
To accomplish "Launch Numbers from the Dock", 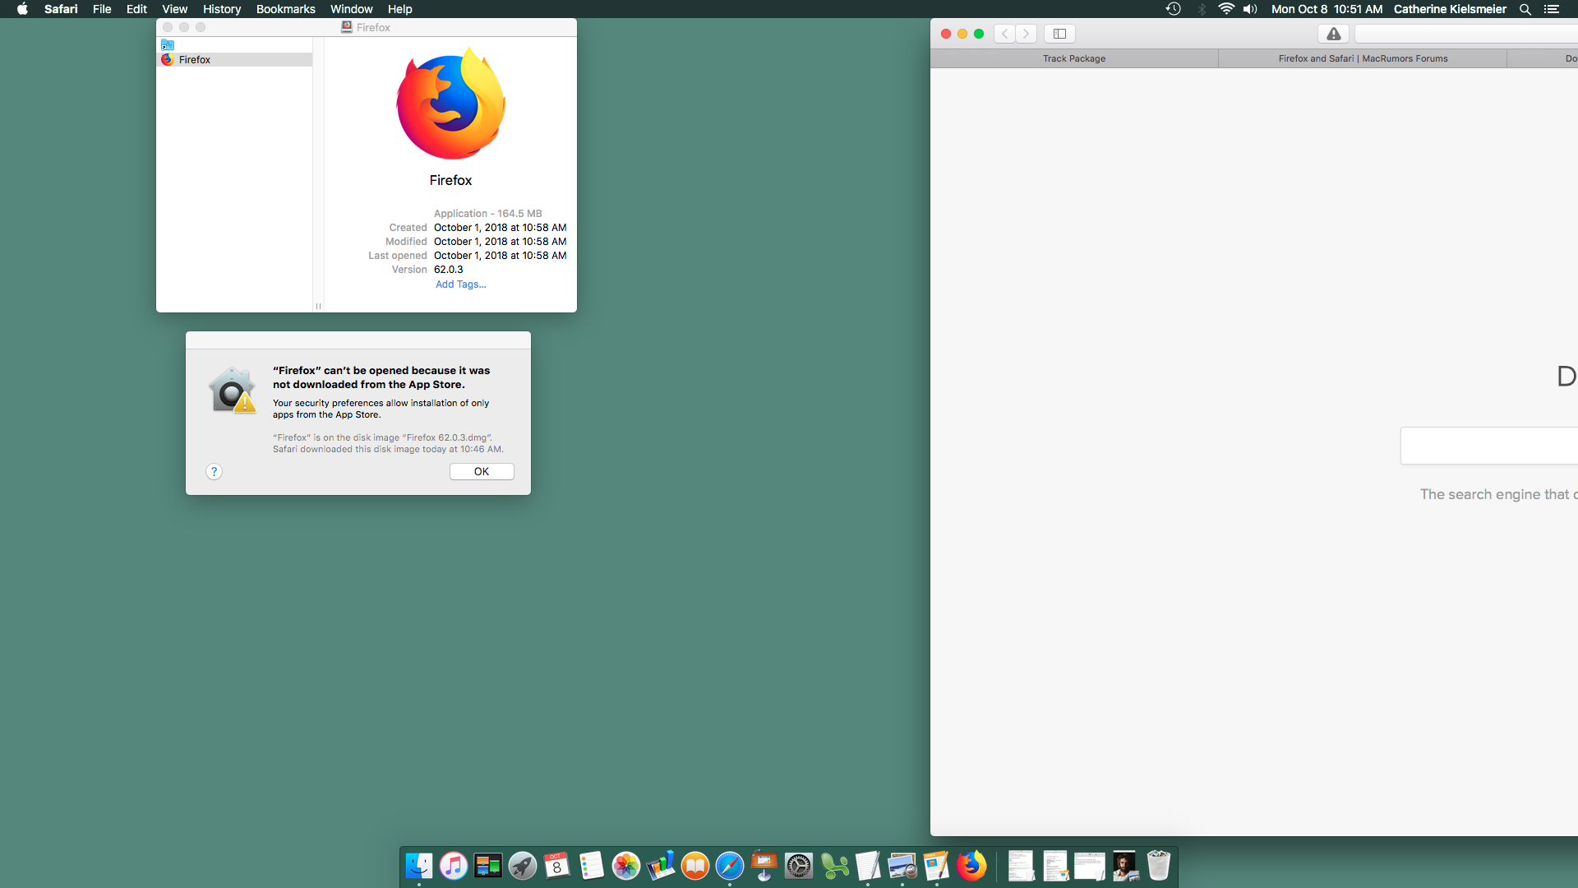I will click(661, 866).
